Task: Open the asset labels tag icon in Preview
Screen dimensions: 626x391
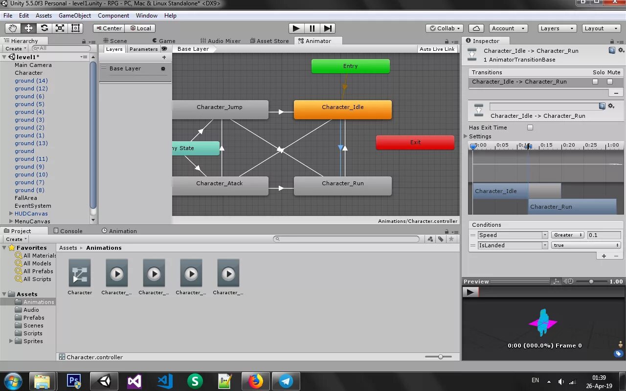Action: point(619,354)
